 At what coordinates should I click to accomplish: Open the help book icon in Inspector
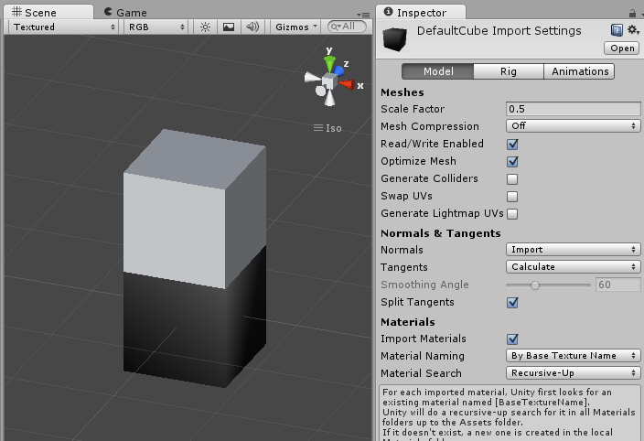tap(617, 31)
